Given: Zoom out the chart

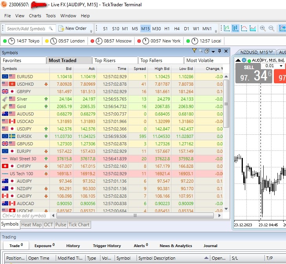Looking at the screenshot, I should click(x=271, y=28).
